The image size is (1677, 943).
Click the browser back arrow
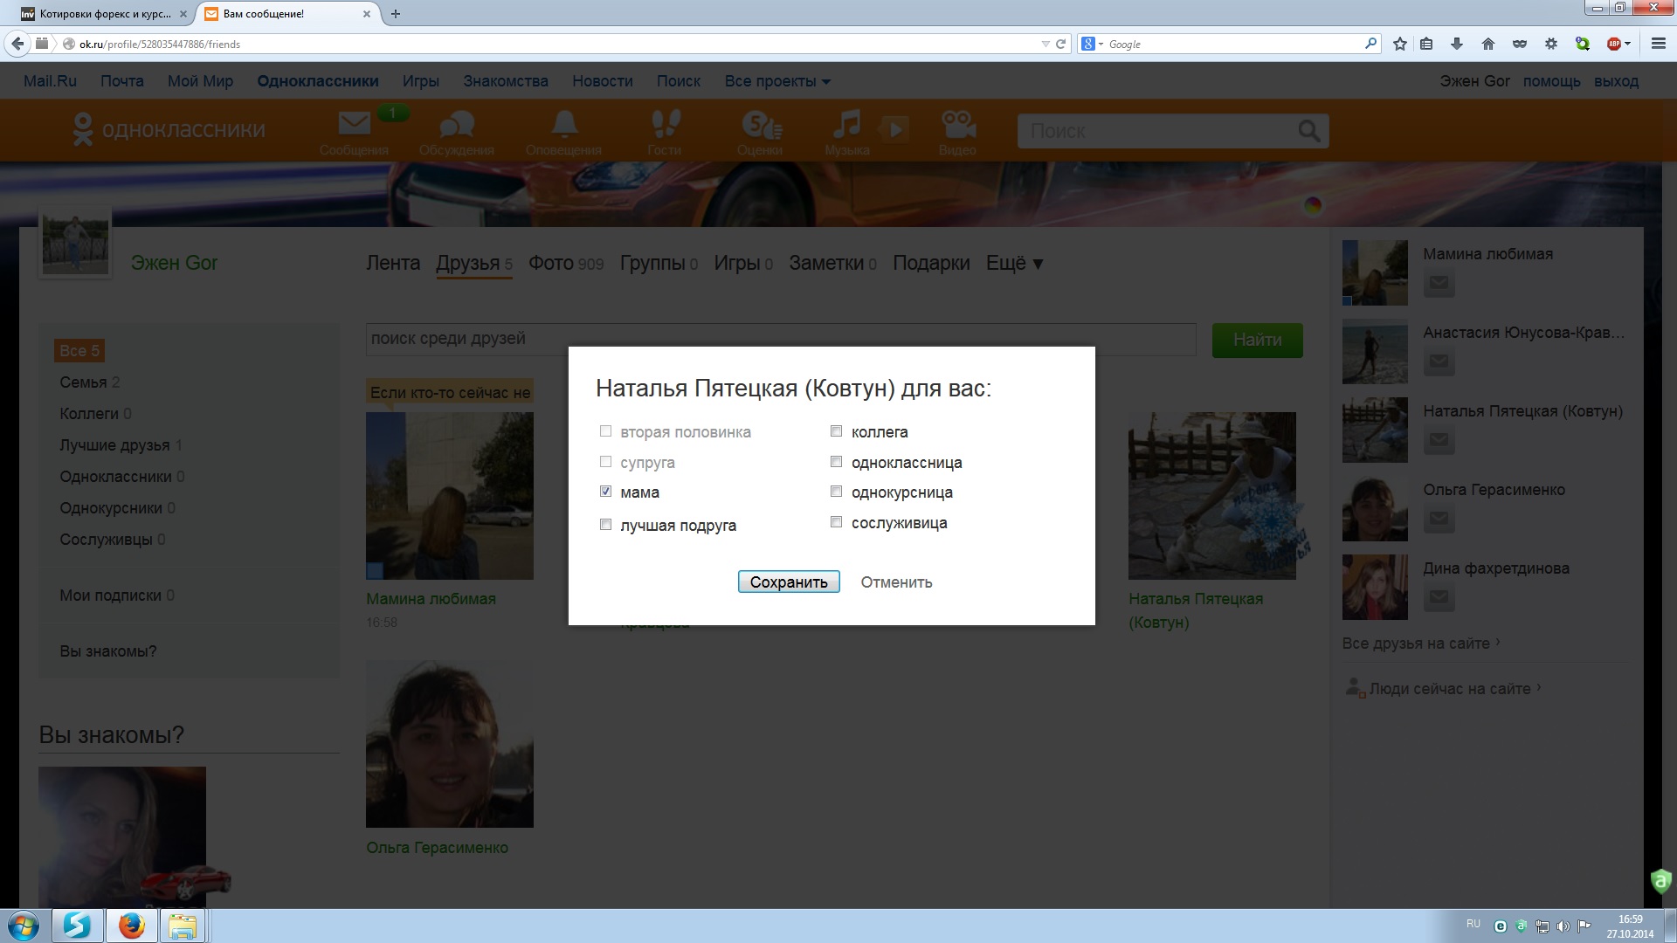17,44
